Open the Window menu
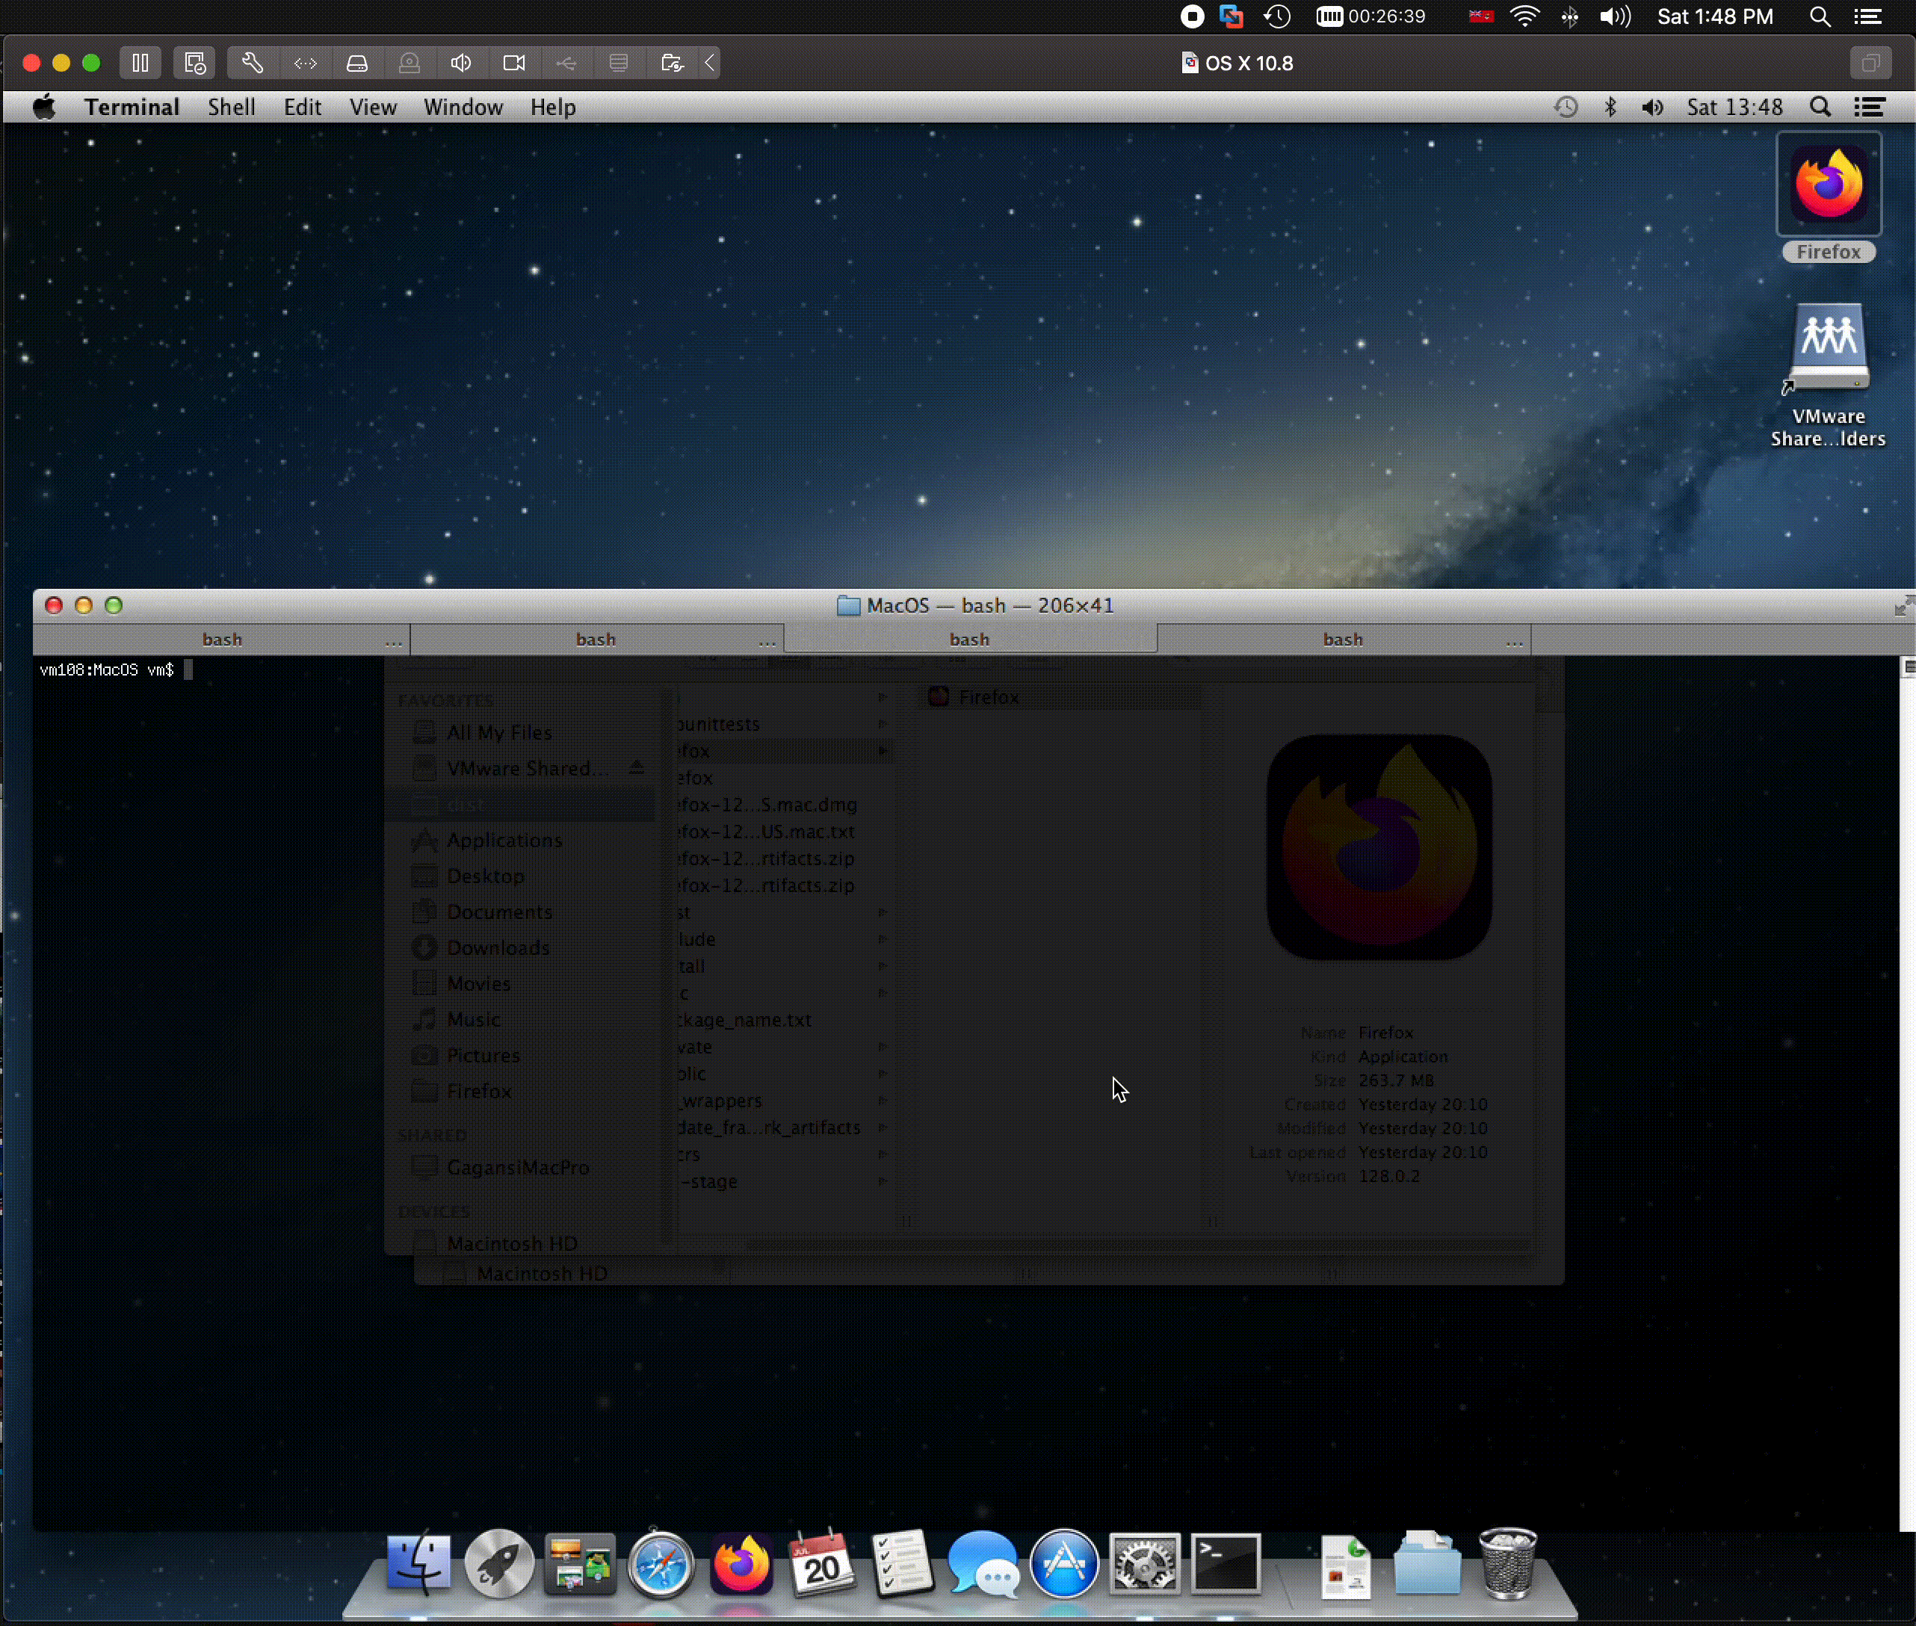 (463, 107)
